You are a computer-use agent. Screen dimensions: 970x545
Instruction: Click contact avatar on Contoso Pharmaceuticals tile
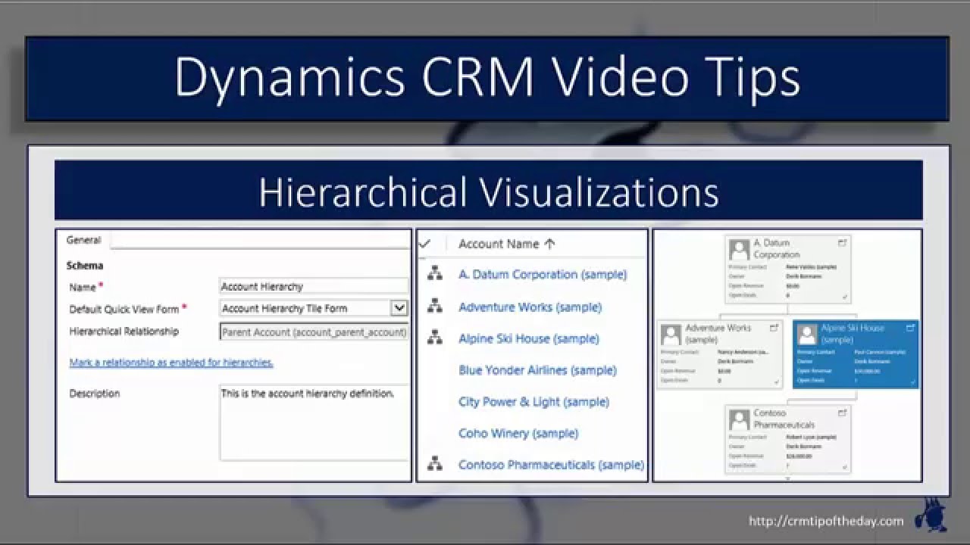[x=739, y=419]
